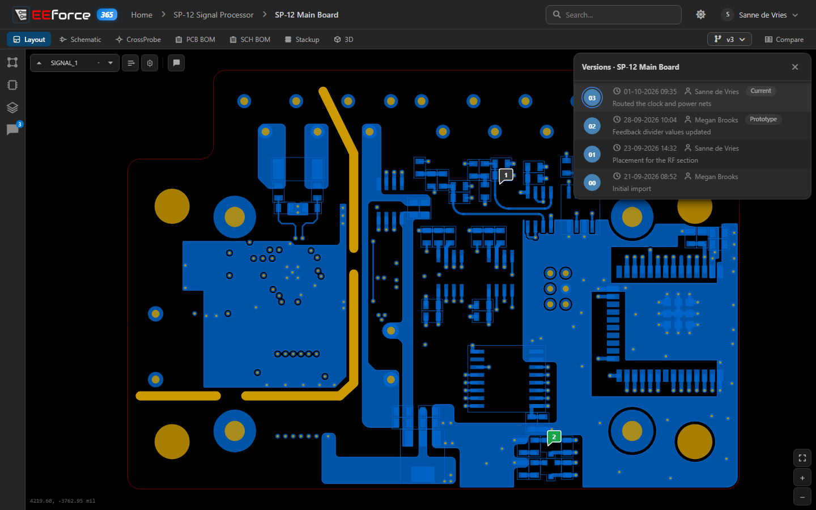Click the Compare button

(784, 39)
